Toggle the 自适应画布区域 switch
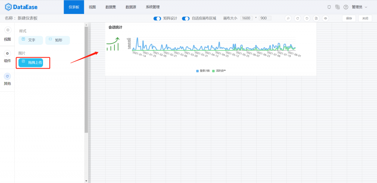This screenshot has height=183, width=377. 186,18
